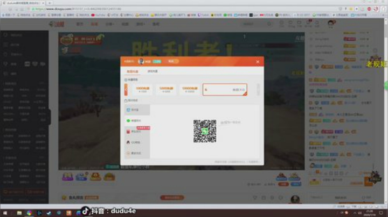Image resolution: width=388 pixels, height=217 pixels.
Task: Select QQ Wallet payment method
Action: [137, 142]
